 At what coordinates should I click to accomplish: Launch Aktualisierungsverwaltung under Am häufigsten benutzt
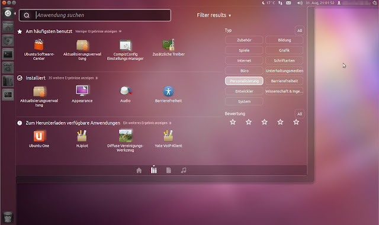point(82,50)
